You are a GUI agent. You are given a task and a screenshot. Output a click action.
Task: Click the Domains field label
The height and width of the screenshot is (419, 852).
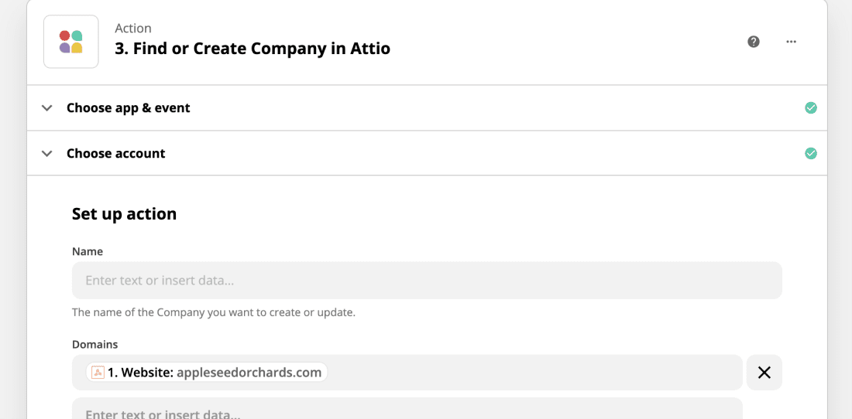[95, 344]
